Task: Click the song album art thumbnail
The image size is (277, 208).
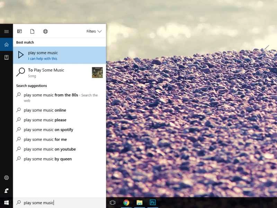Action: [97, 72]
